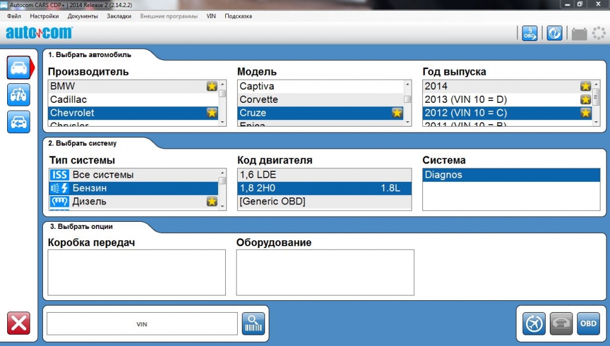Click the VIN barcode search icon

pyautogui.click(x=253, y=324)
